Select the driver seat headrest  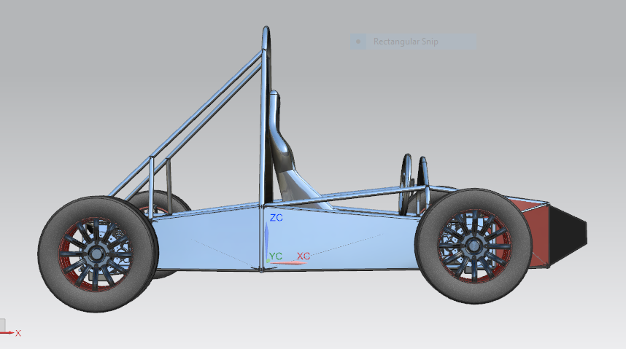tap(274, 105)
